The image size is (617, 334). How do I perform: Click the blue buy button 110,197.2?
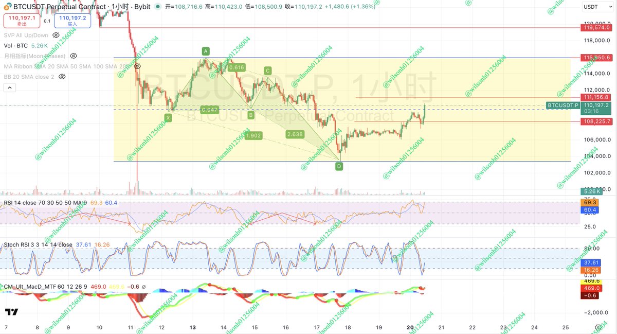(72, 21)
